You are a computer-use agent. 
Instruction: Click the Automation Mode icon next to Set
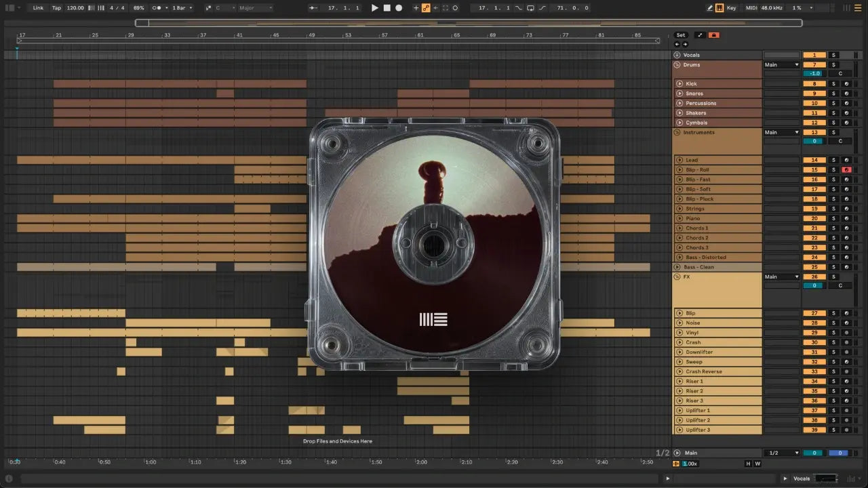click(x=700, y=35)
